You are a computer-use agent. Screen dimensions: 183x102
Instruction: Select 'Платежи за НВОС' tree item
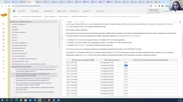pyautogui.click(x=20, y=56)
